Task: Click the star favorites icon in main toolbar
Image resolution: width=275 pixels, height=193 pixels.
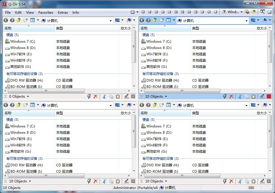Action: pyautogui.click(x=254, y=12)
